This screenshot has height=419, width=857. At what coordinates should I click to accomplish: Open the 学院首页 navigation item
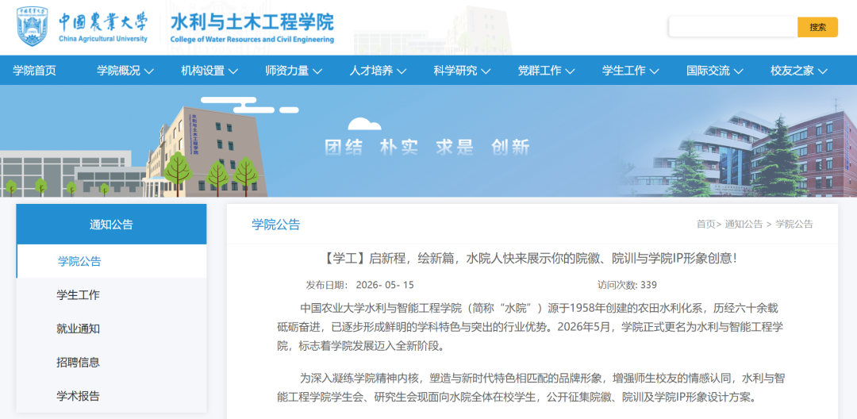click(34, 71)
